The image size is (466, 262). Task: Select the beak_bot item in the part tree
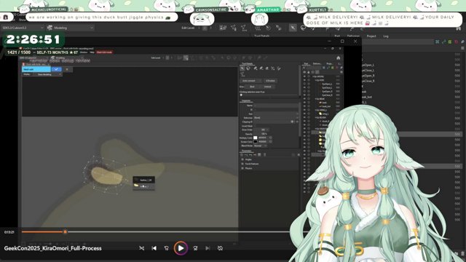click(x=326, y=106)
